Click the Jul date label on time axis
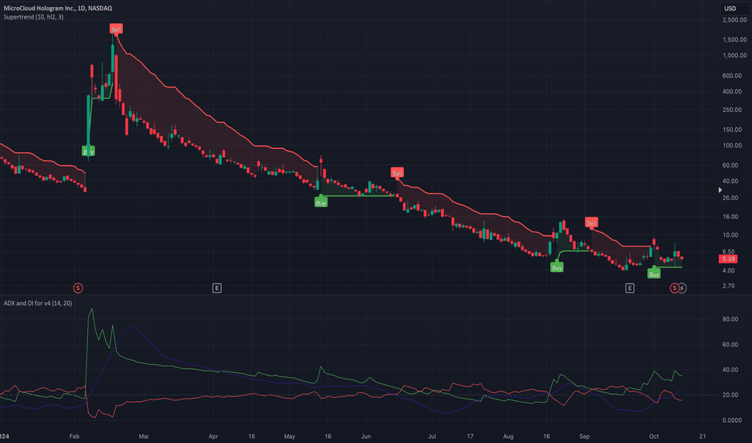 click(432, 437)
